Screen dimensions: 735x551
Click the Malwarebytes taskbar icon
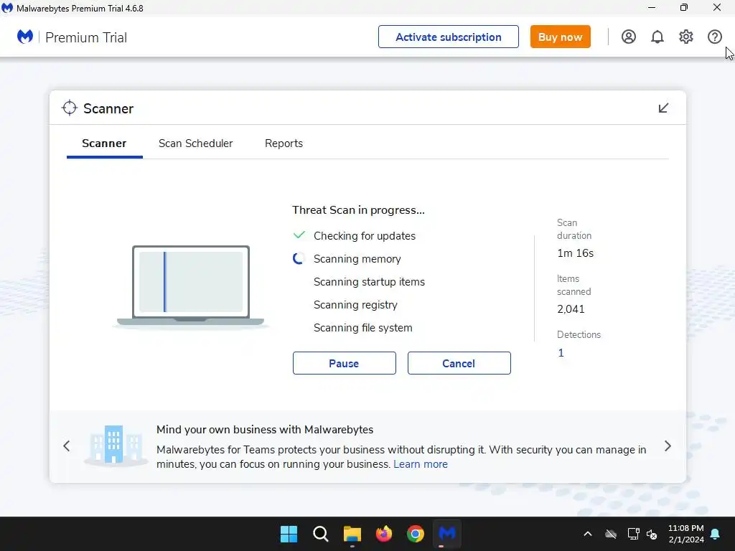coord(446,533)
